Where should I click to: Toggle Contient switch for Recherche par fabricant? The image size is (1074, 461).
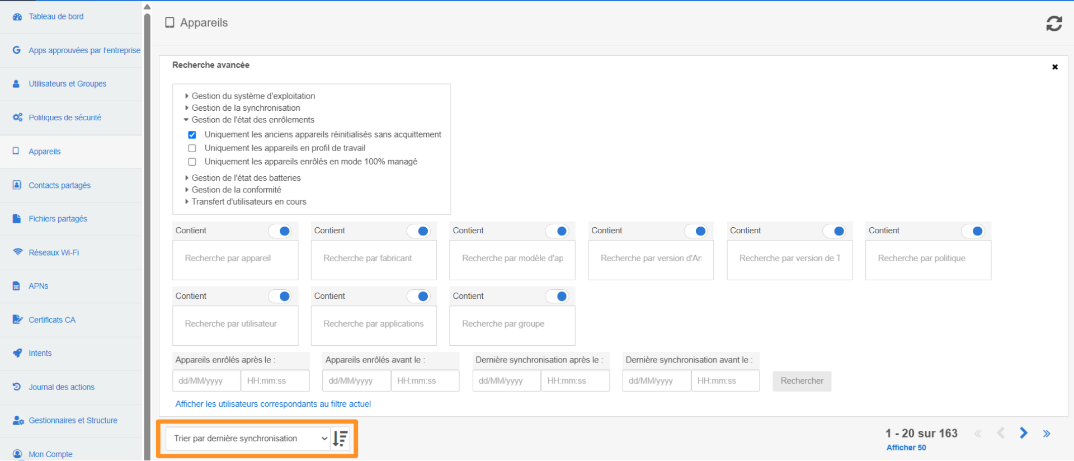click(418, 231)
